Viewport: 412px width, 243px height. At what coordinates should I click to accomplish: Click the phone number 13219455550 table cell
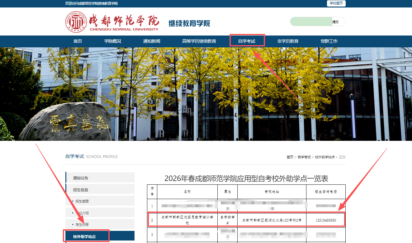coord(325,220)
